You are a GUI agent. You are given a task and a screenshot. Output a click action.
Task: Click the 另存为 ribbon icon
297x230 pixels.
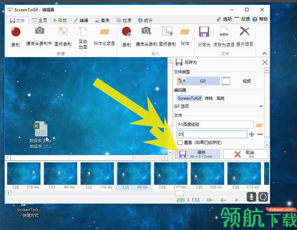coord(204,37)
